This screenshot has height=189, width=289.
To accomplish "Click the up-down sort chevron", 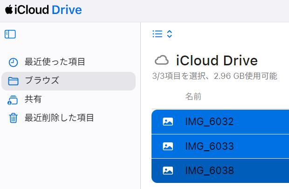I will pos(169,34).
